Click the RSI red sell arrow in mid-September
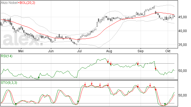 [156, 68]
